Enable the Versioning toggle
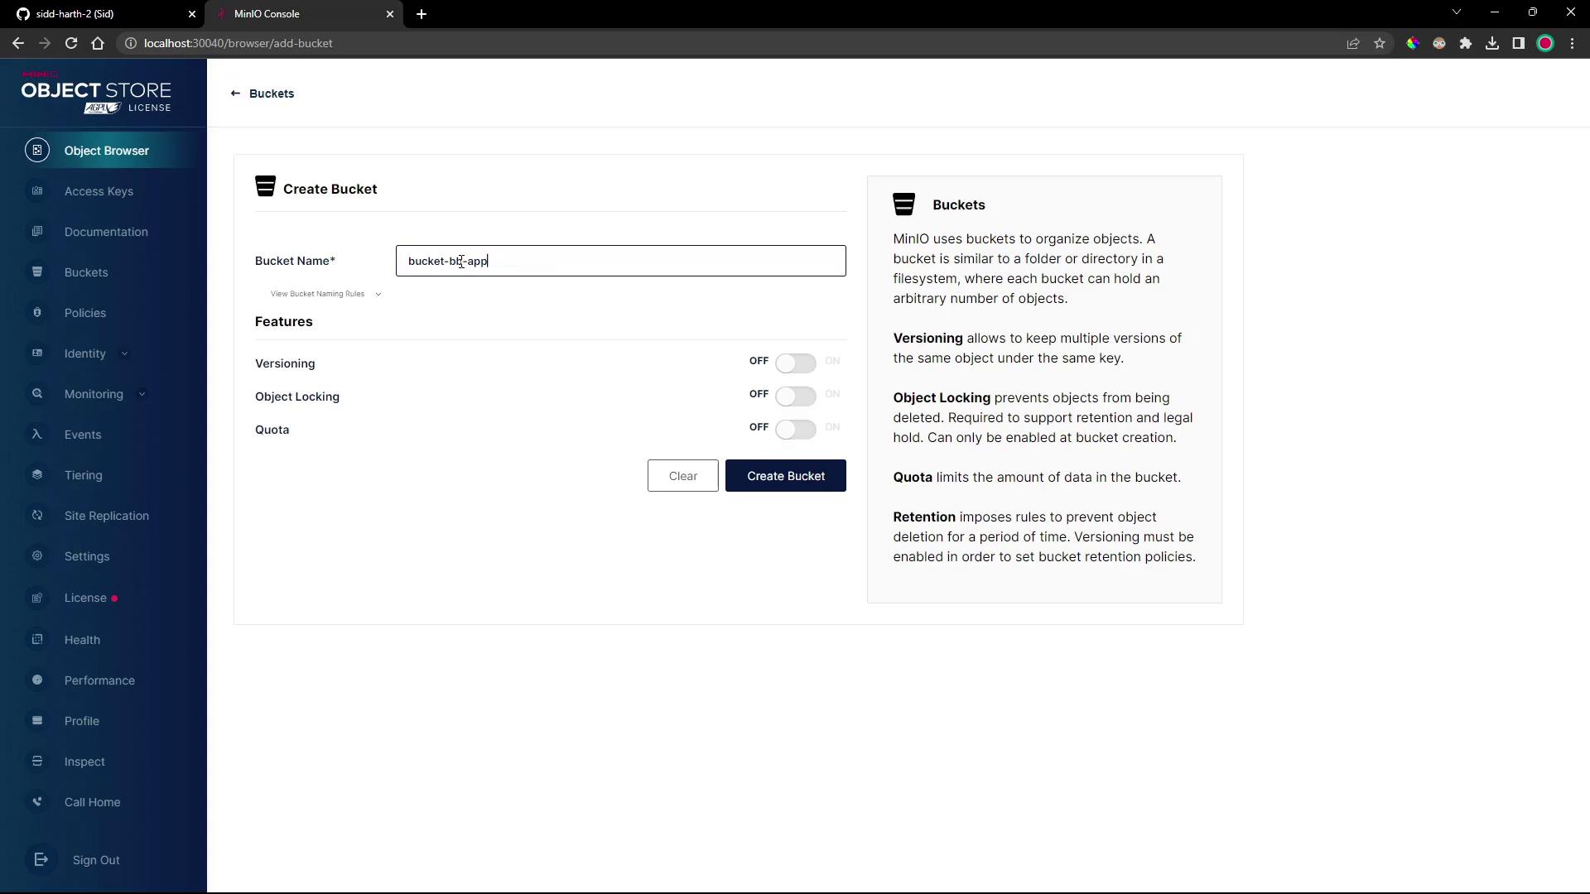This screenshot has width=1590, height=894. [x=795, y=363]
